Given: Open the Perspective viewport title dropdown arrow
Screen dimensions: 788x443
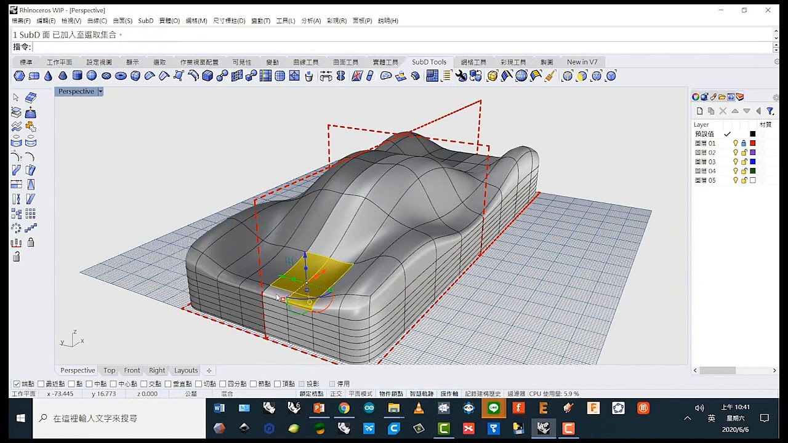Looking at the screenshot, I should [100, 91].
